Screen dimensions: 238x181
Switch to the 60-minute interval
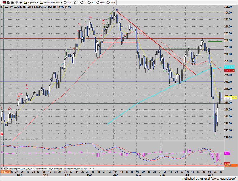pyautogui.click(x=91, y=3)
